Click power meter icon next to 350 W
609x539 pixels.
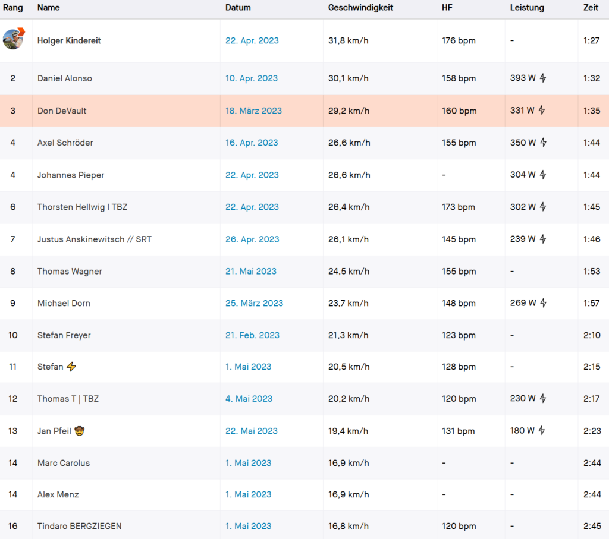(542, 142)
